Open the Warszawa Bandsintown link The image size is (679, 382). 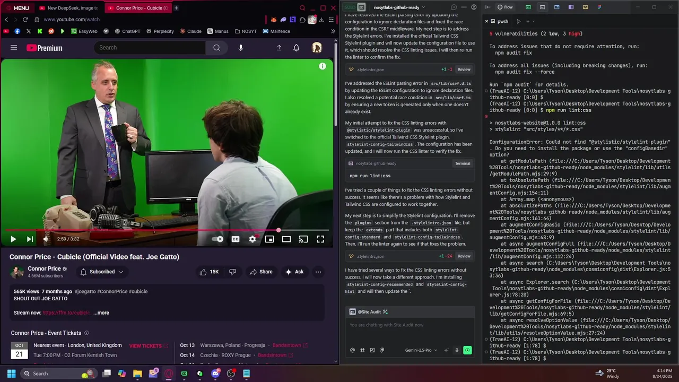[290, 345]
